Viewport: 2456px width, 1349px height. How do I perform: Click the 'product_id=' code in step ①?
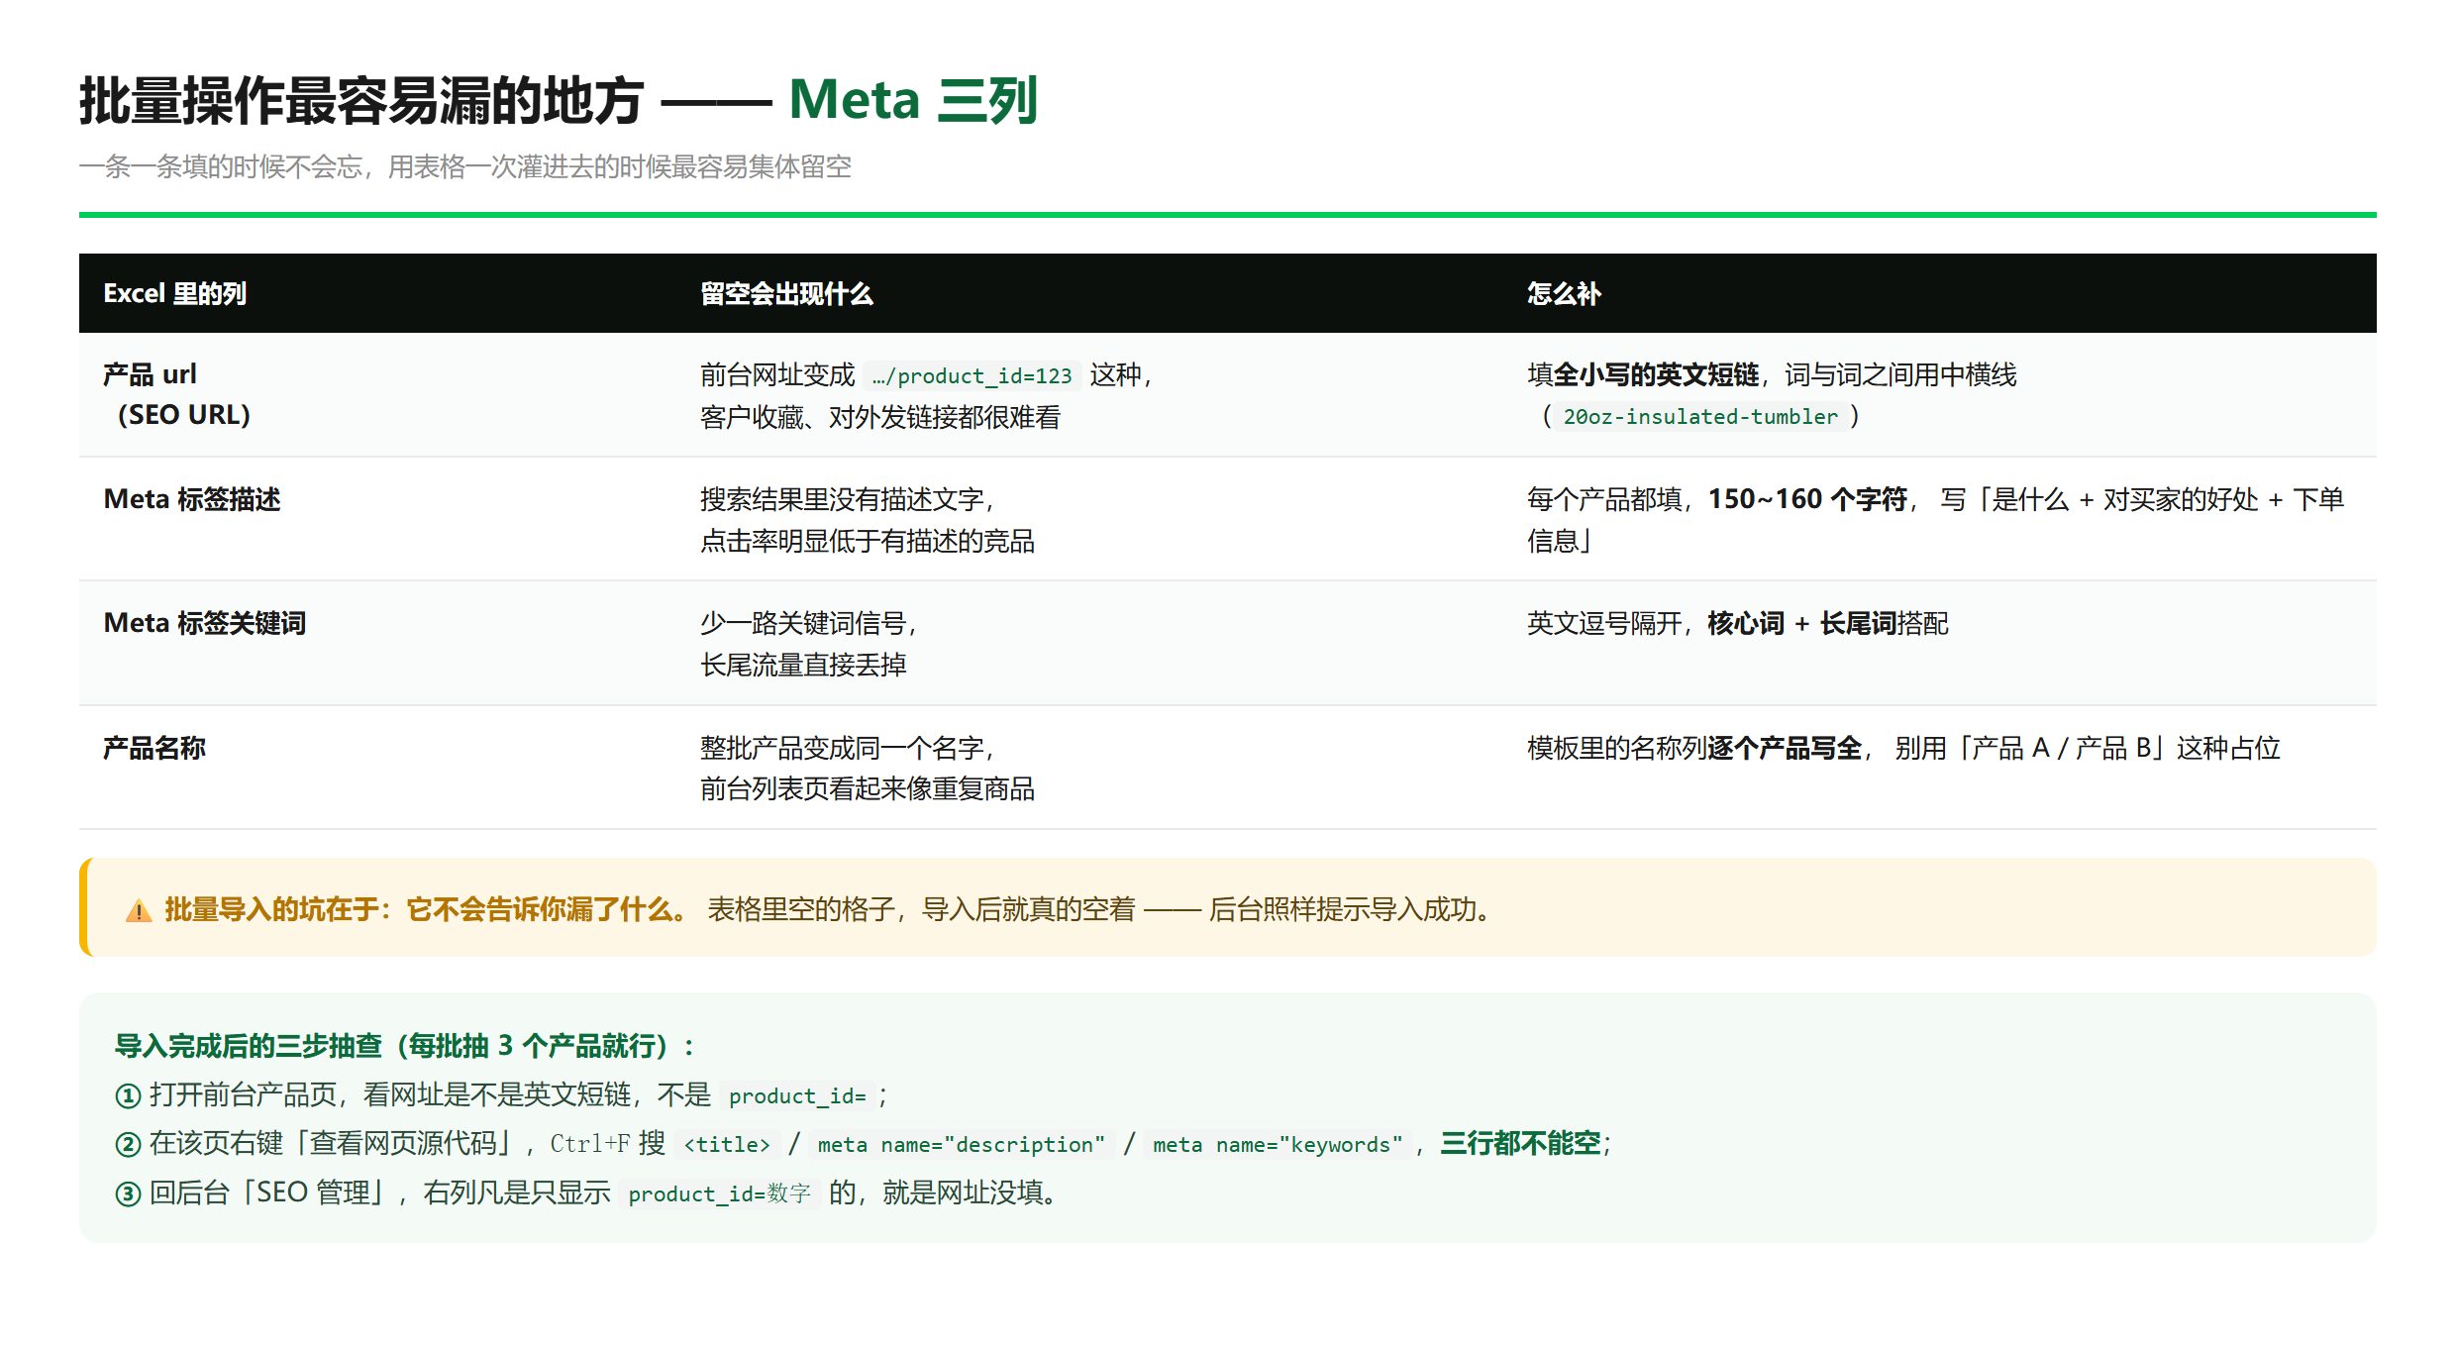(x=797, y=1096)
